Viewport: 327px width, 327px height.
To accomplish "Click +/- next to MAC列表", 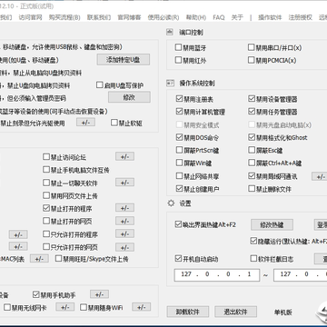I will 39,259.
